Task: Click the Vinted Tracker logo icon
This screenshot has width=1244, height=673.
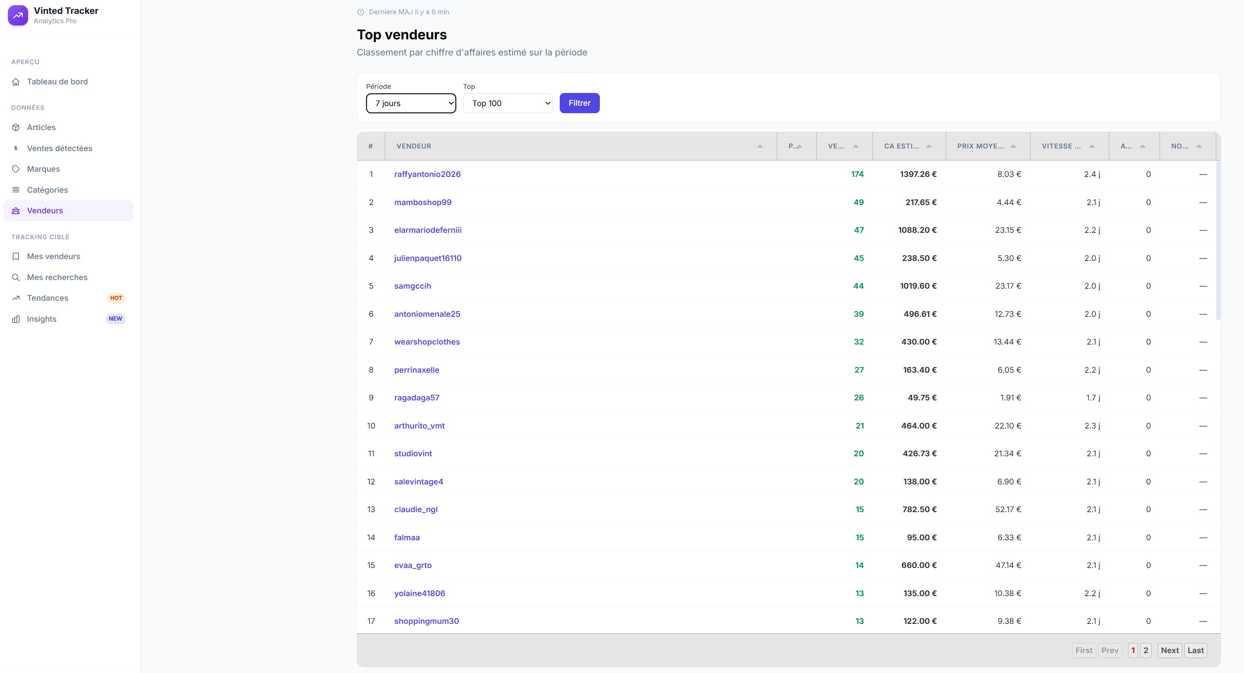Action: pyautogui.click(x=18, y=15)
